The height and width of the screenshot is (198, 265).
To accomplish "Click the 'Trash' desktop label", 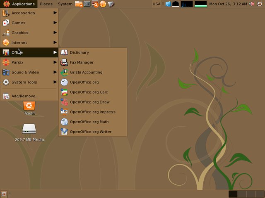I will (29, 113).
